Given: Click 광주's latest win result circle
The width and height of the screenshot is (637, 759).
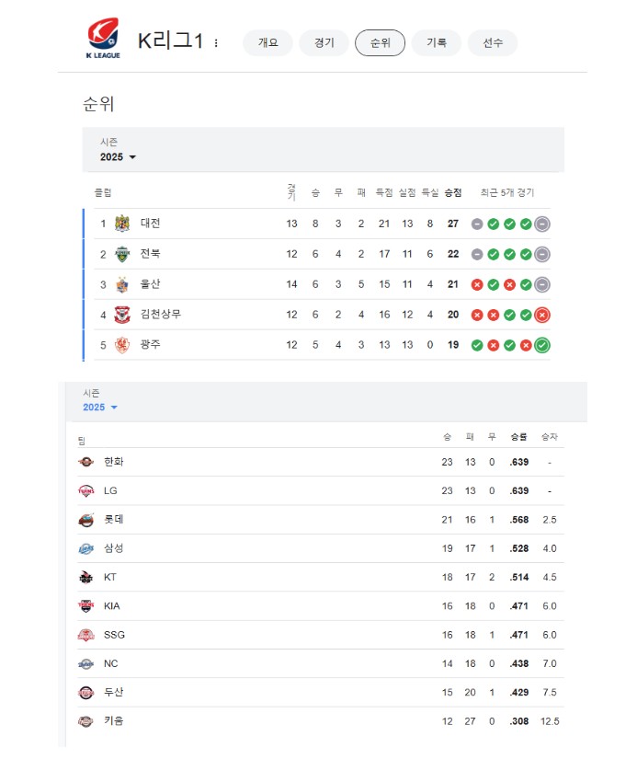Looking at the screenshot, I should [542, 345].
